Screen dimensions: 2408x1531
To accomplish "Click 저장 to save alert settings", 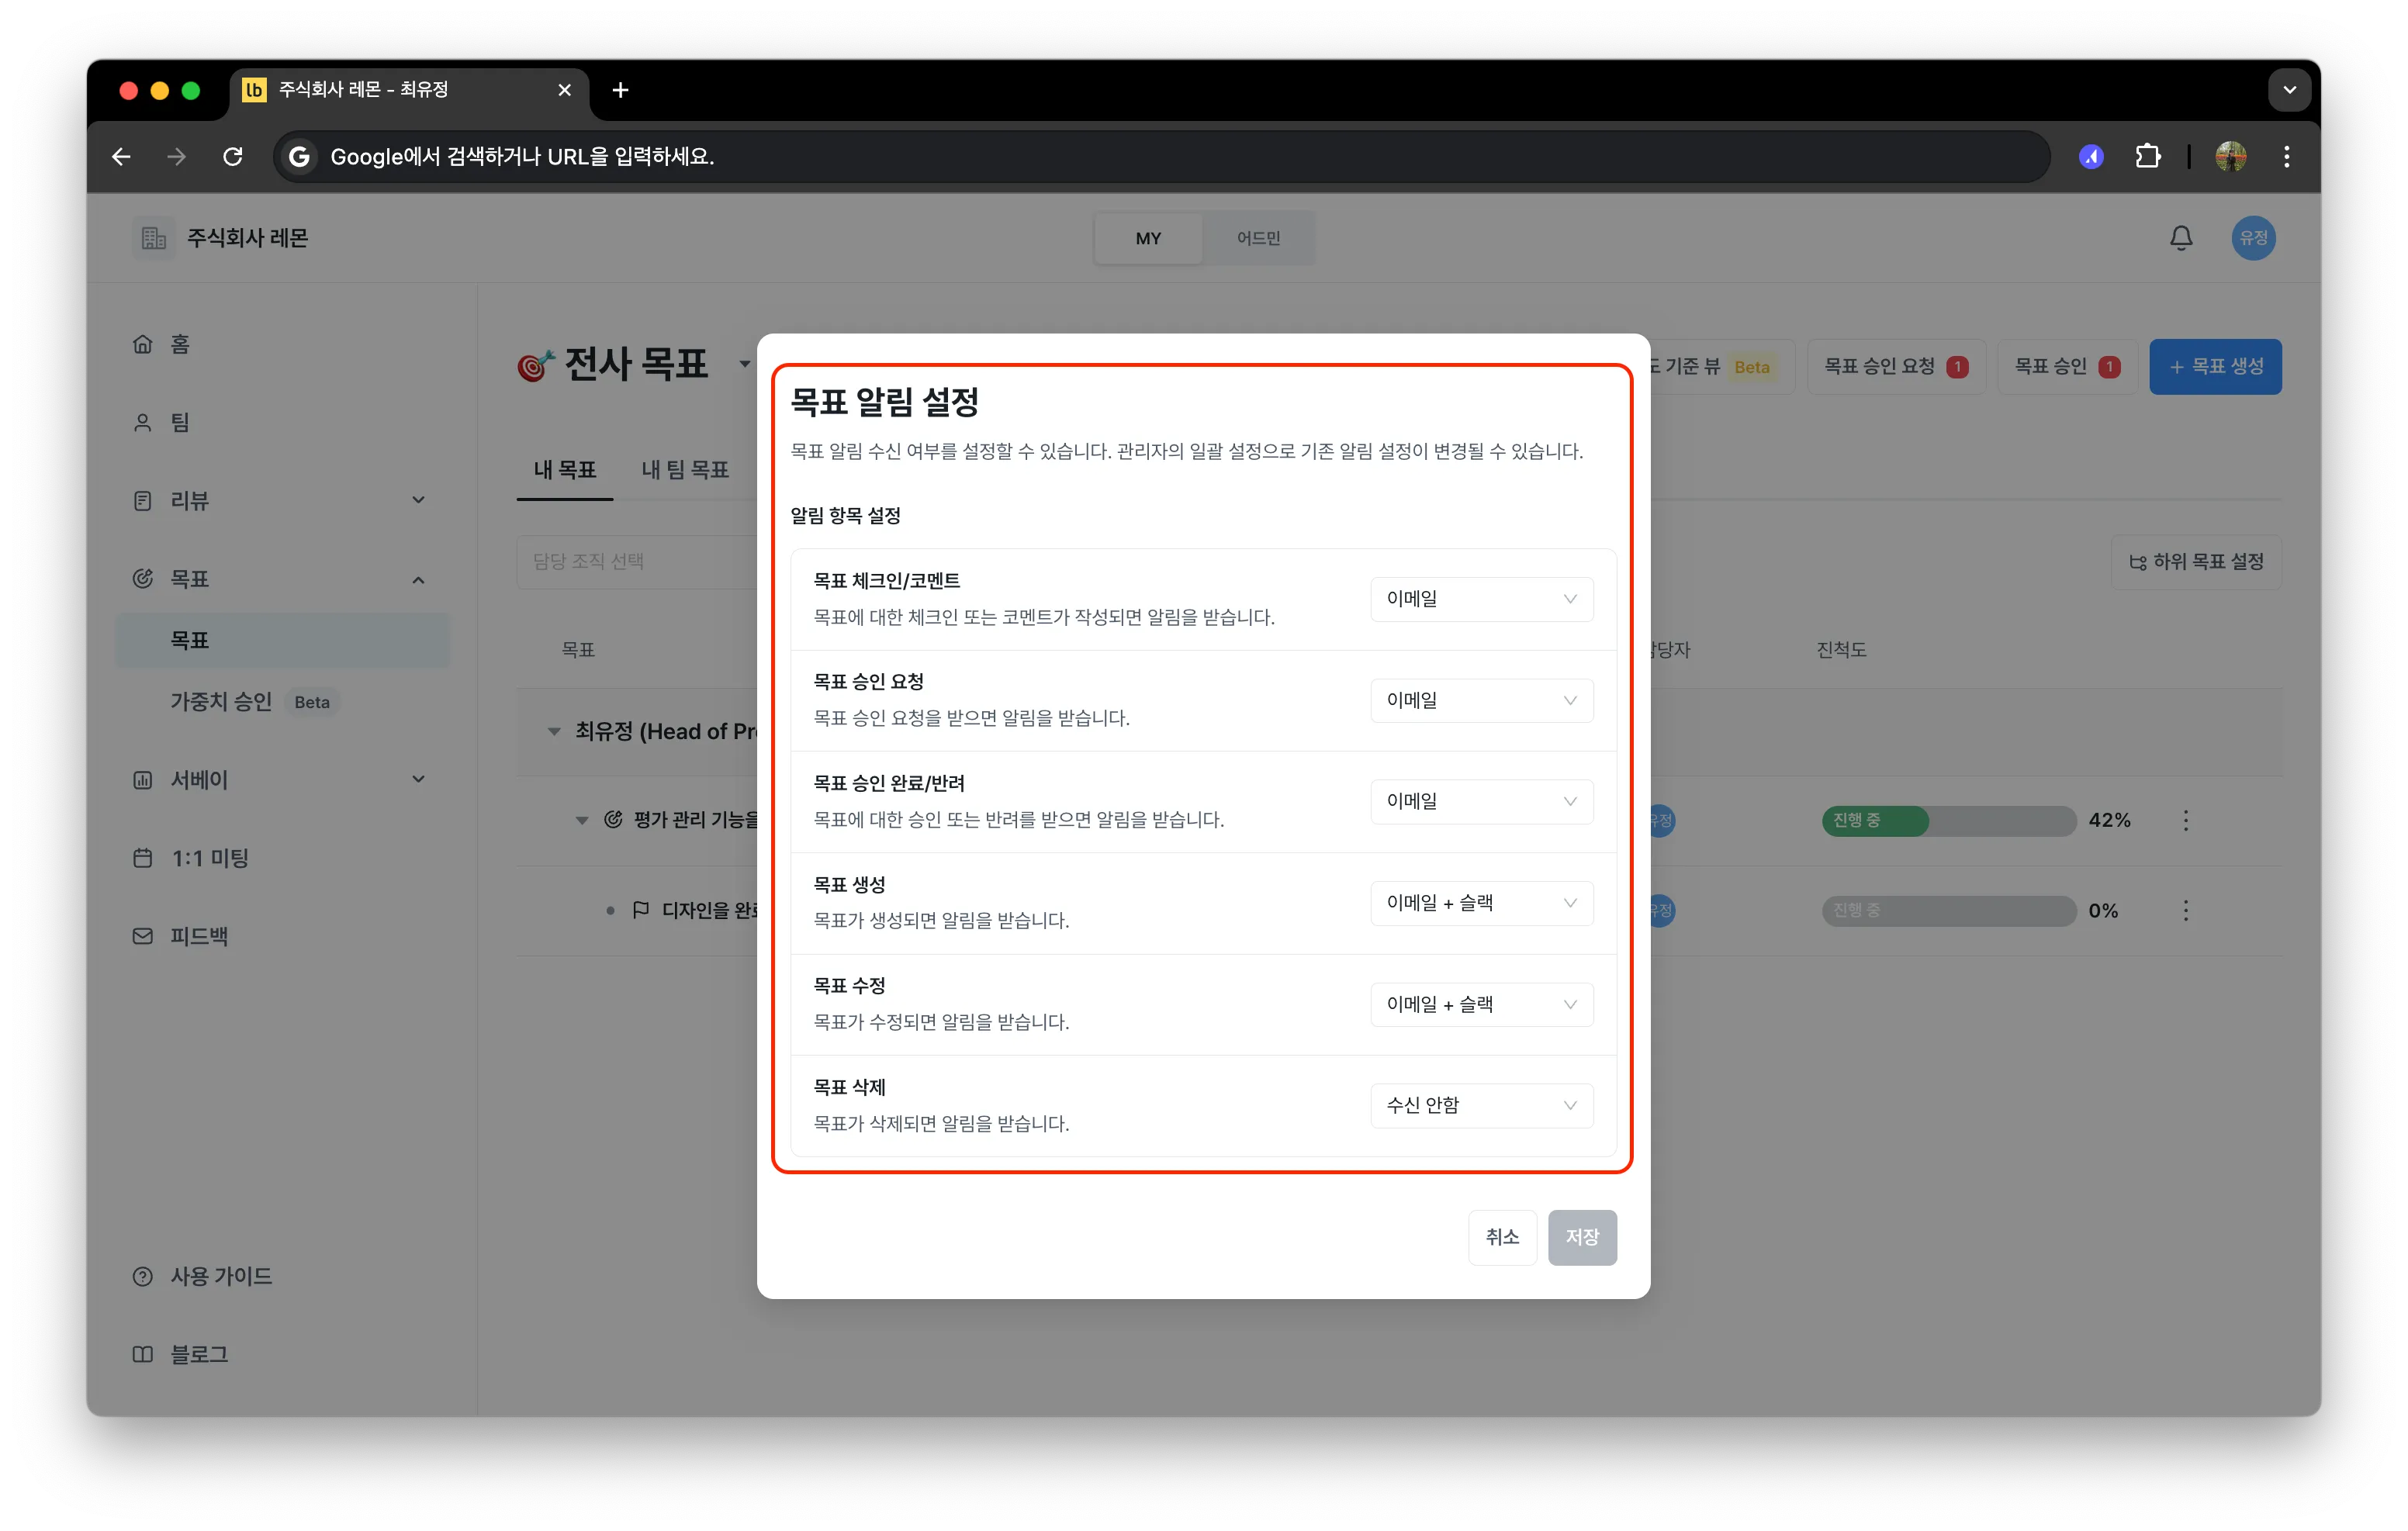I will point(1582,1238).
